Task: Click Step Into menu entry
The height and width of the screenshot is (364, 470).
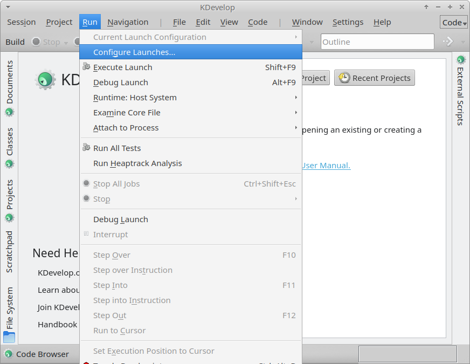Action: tap(191, 285)
